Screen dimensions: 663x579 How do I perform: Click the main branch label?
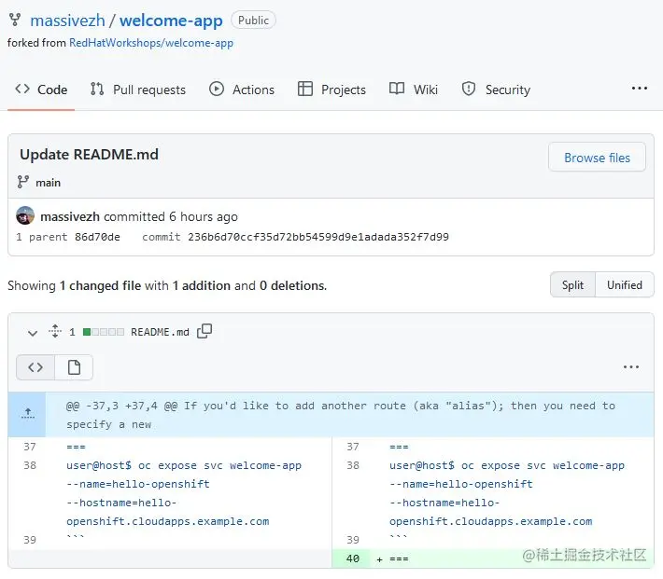[x=49, y=183]
